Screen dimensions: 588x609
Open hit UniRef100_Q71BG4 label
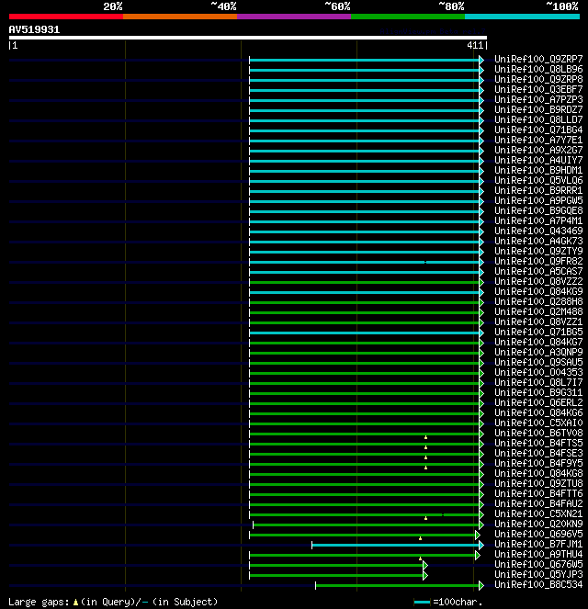click(x=538, y=130)
